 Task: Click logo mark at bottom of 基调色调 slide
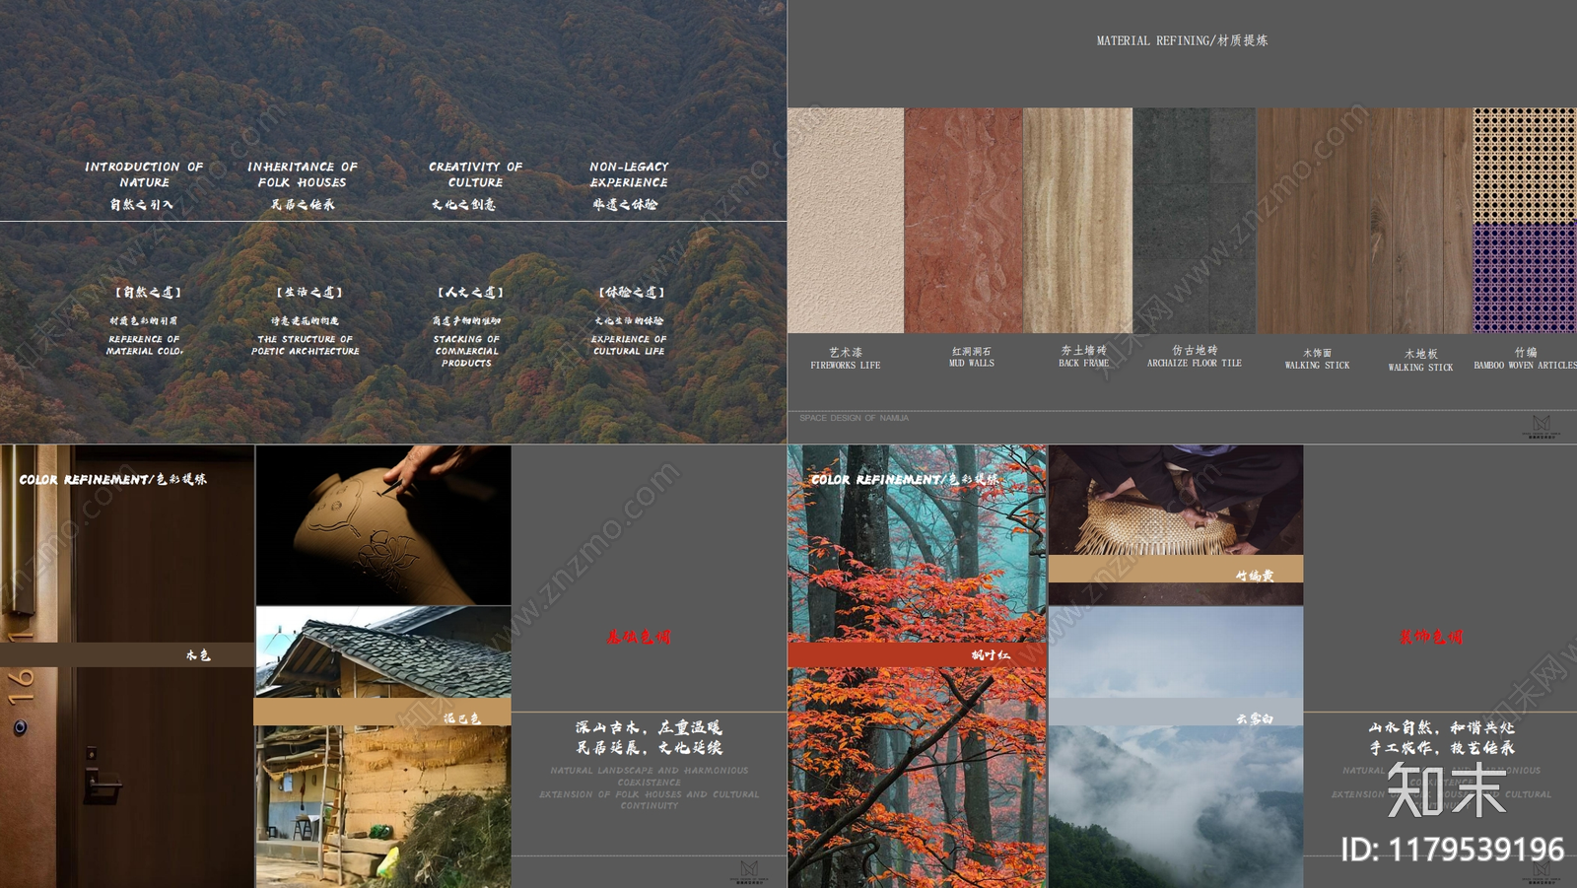(749, 871)
